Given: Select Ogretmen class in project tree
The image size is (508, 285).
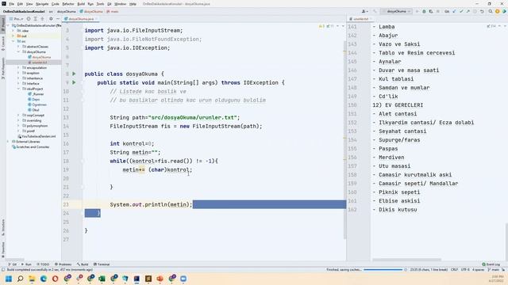Looking at the screenshot, I should coord(39,104).
